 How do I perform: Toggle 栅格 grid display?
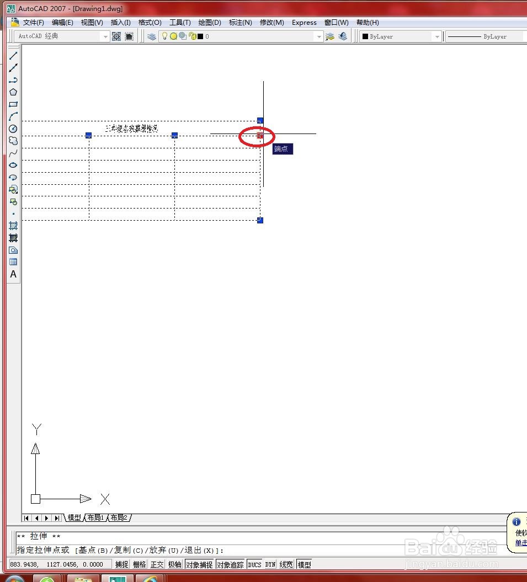(x=139, y=564)
